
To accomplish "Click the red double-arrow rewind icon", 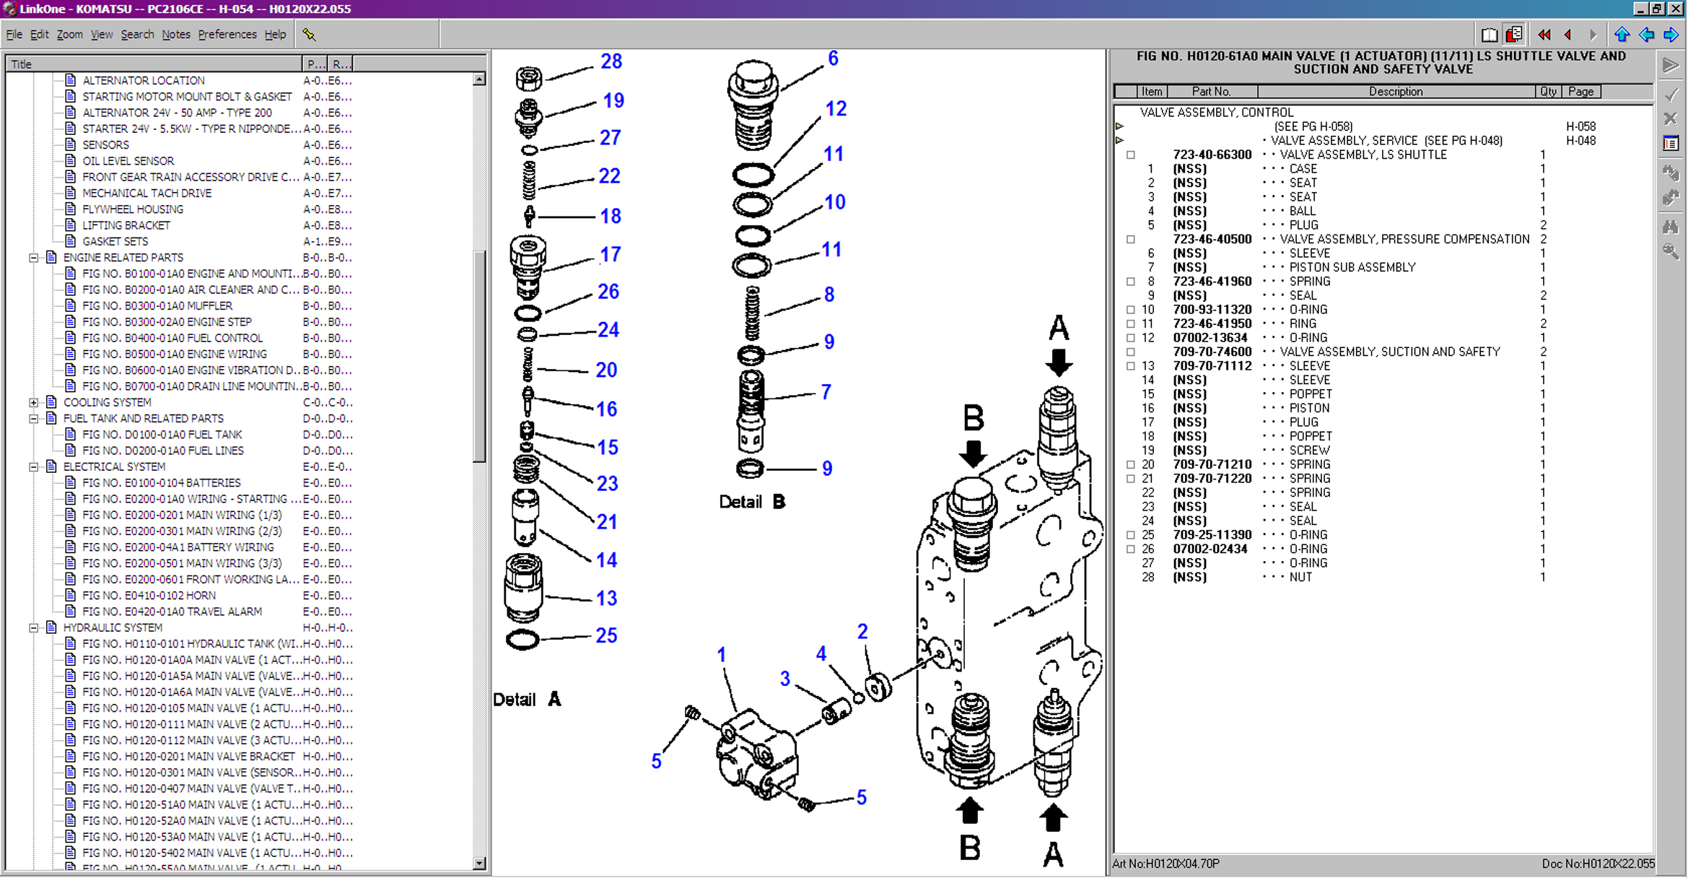I will point(1544,35).
